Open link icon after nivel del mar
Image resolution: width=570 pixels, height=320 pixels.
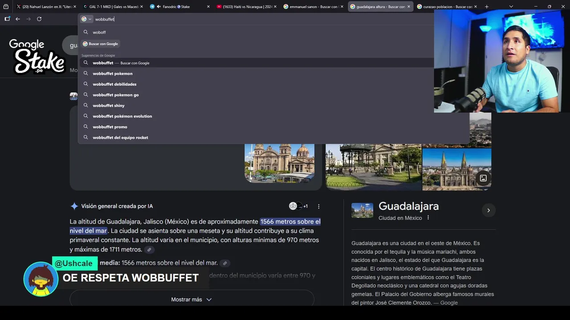225,263
